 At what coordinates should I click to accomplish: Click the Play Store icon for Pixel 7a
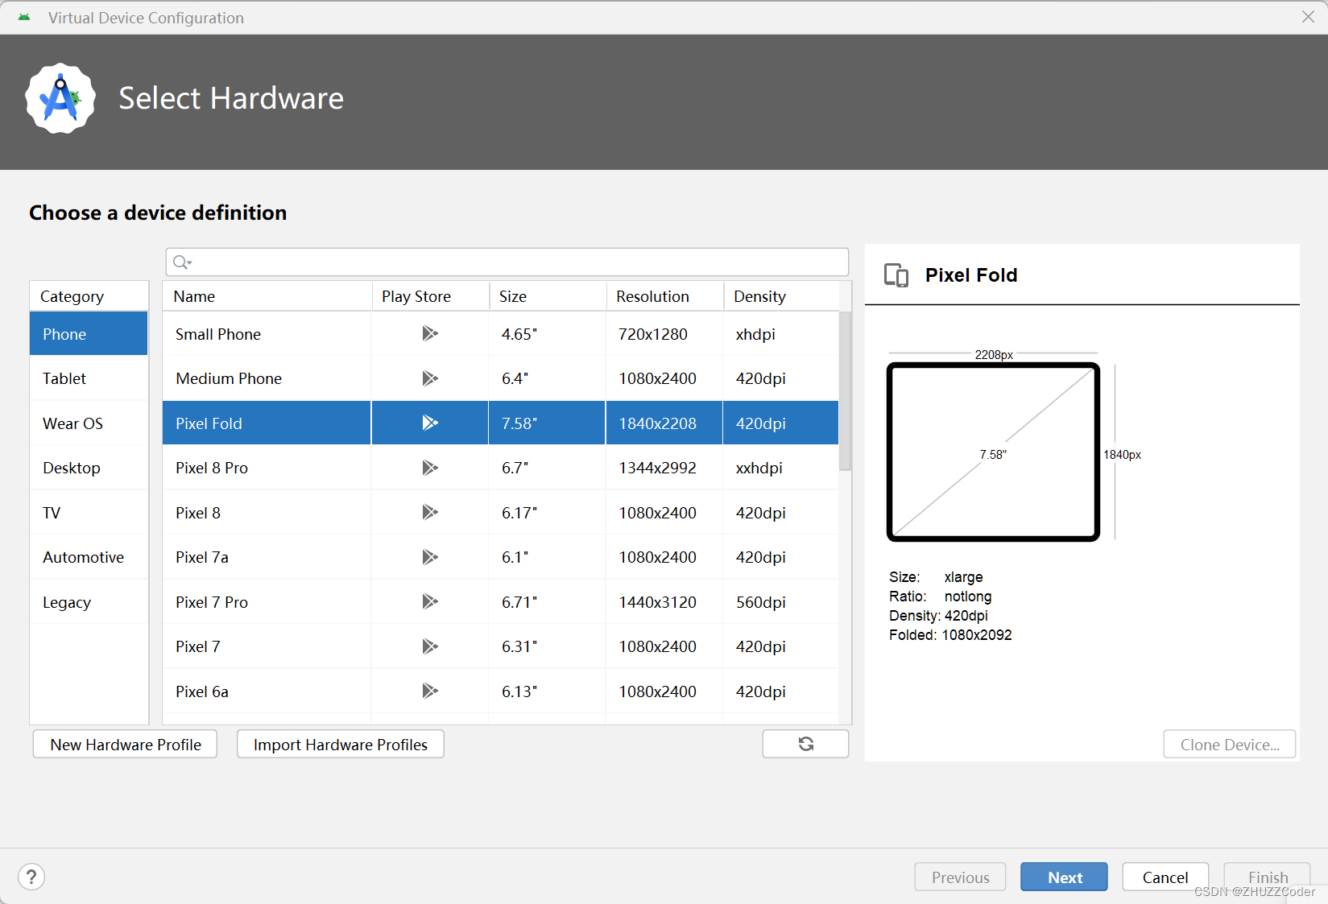(x=430, y=557)
